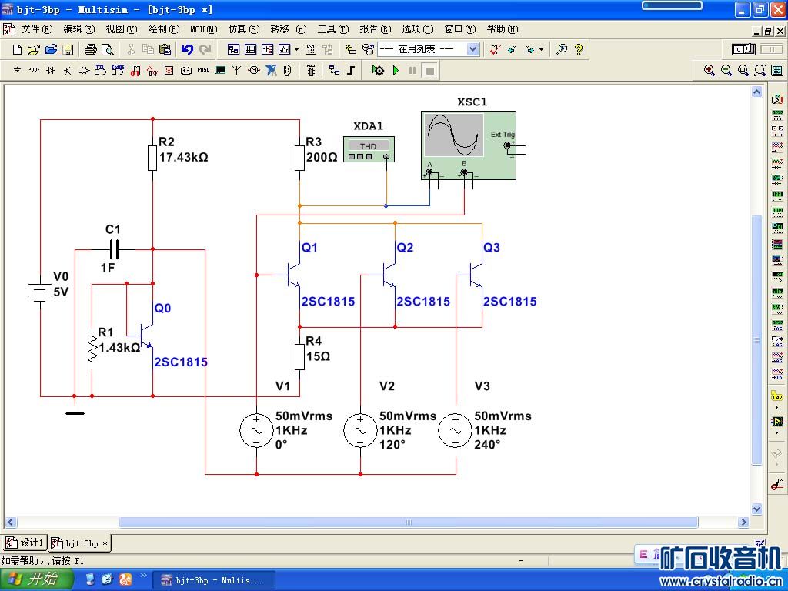788x591 pixels.
Task: Open the 仿真 (Simulate) menu
Action: click(243, 29)
